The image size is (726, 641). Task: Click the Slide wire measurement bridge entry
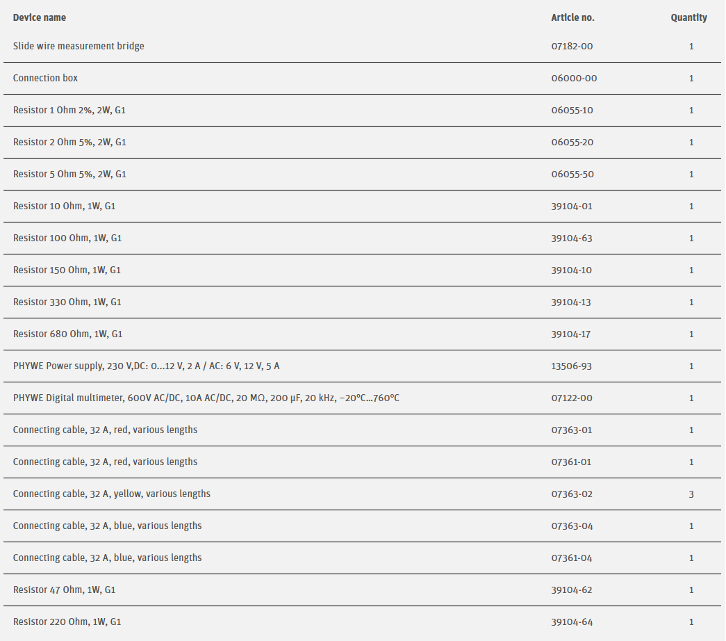click(79, 46)
